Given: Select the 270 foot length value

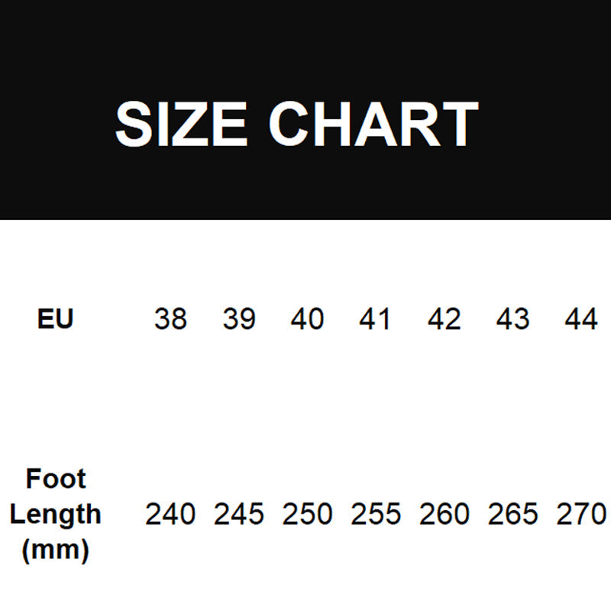Looking at the screenshot, I should [x=581, y=514].
